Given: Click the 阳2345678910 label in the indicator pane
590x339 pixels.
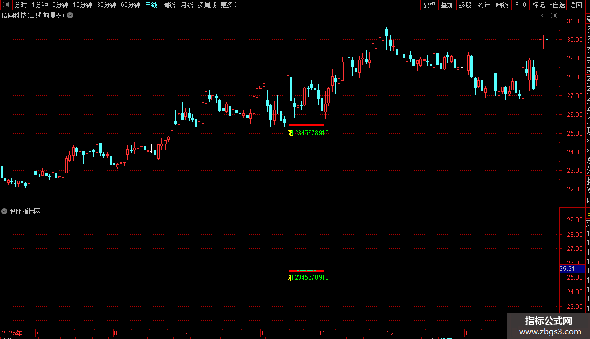Looking at the screenshot, I should pyautogui.click(x=308, y=277).
